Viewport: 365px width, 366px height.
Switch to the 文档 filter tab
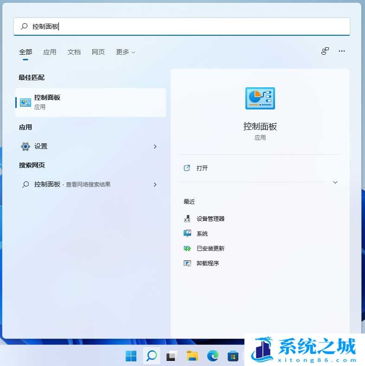point(74,52)
